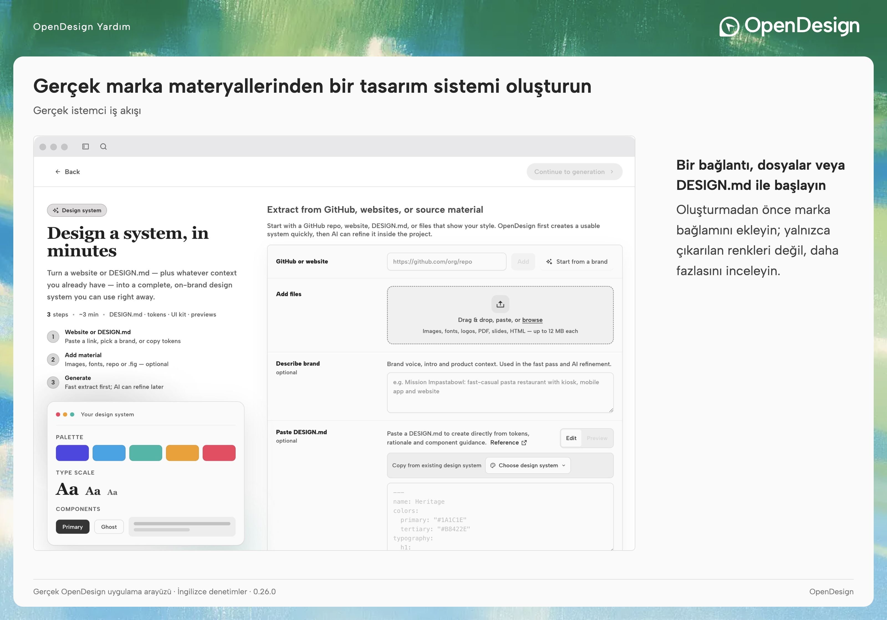Image resolution: width=887 pixels, height=620 pixels.
Task: Open the browse files link
Action: coord(532,320)
